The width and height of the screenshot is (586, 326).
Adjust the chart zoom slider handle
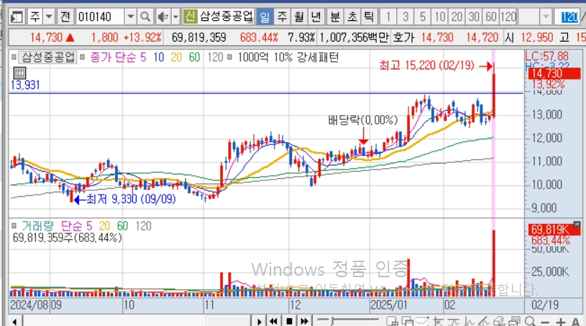click(x=332, y=321)
